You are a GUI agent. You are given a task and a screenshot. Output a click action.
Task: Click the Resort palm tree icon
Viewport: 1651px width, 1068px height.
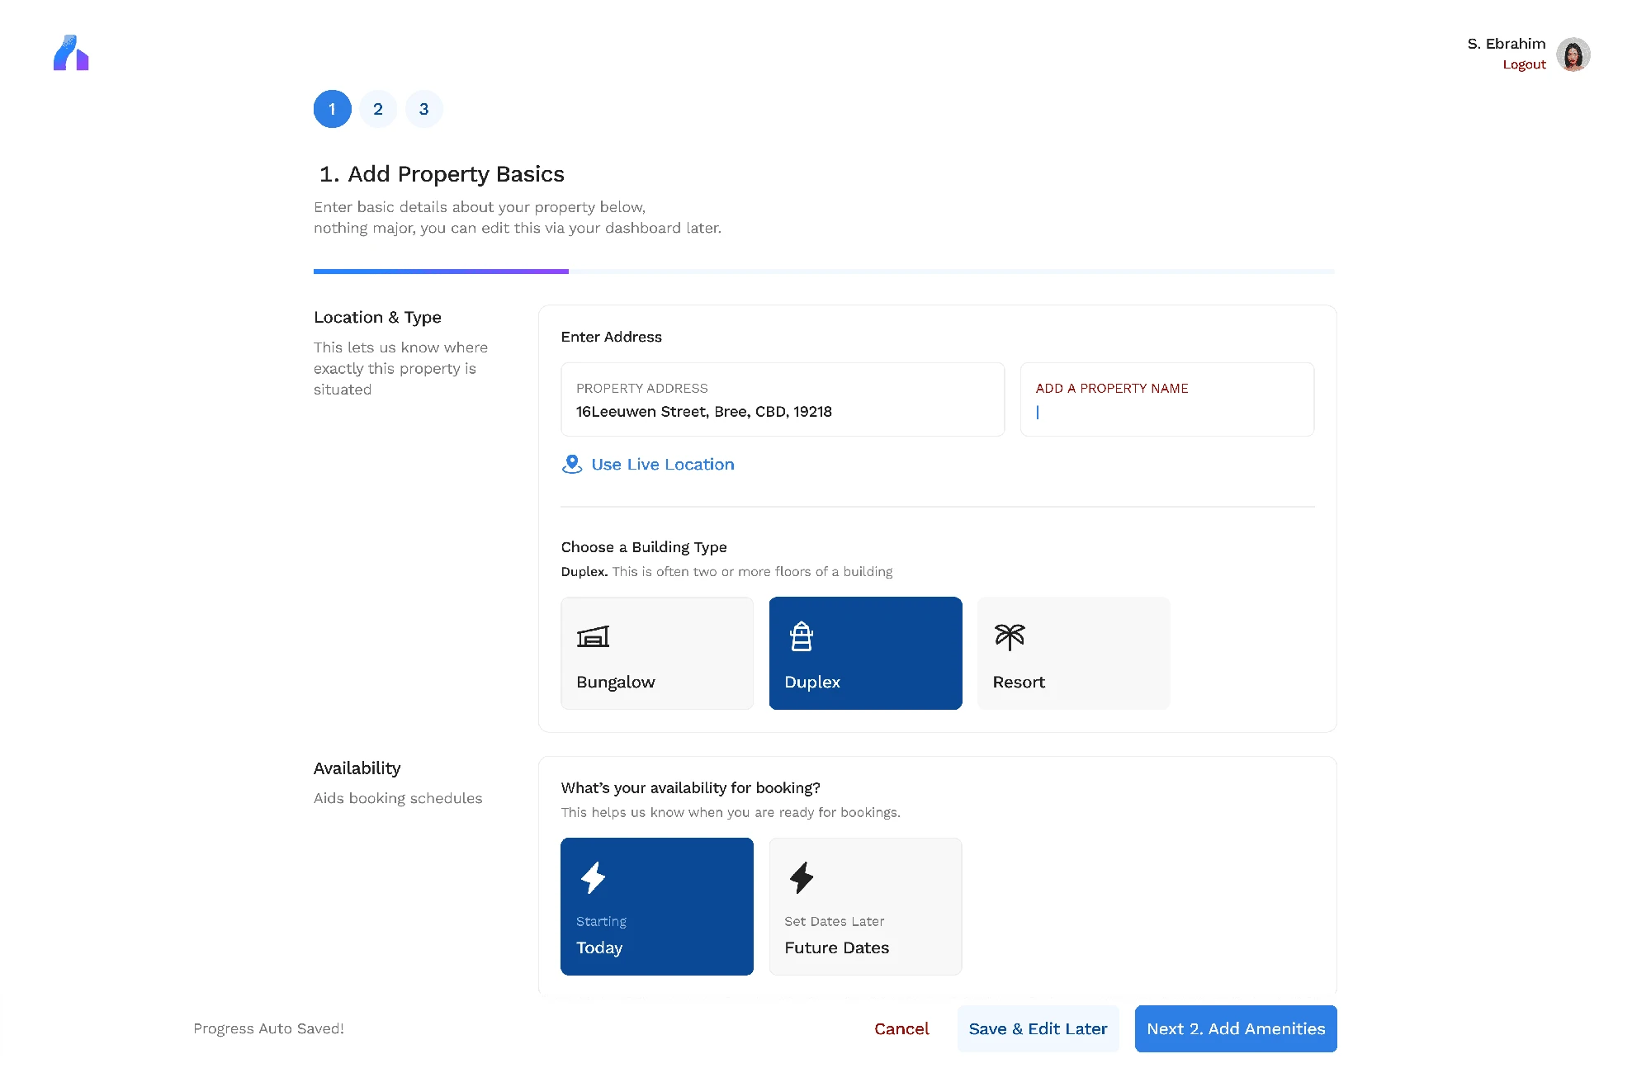1009,636
